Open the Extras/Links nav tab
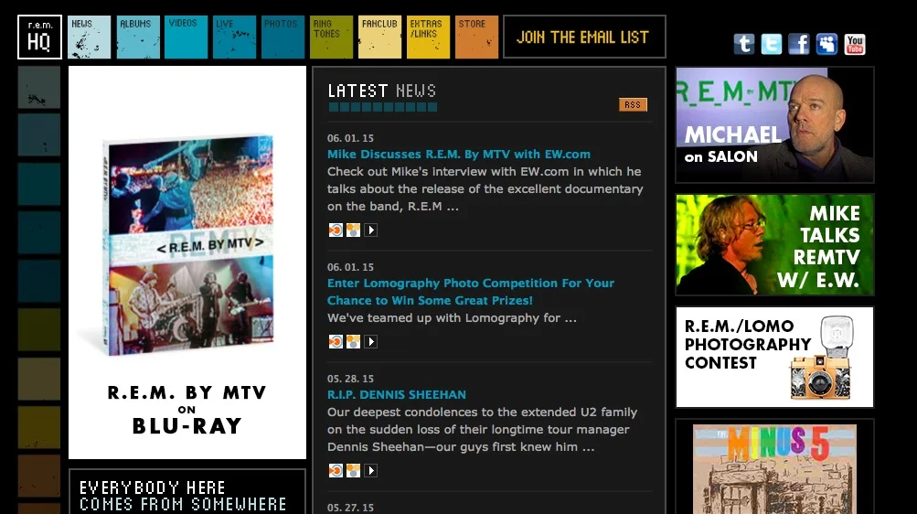Viewport: 917px width, 514px height. 428,37
